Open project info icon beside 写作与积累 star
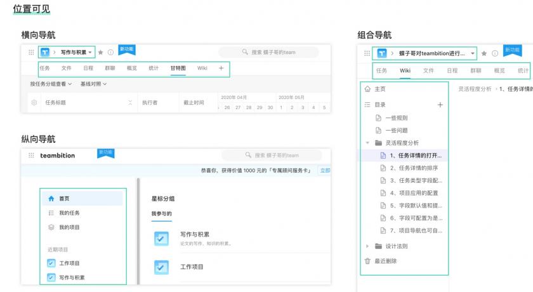 point(110,52)
